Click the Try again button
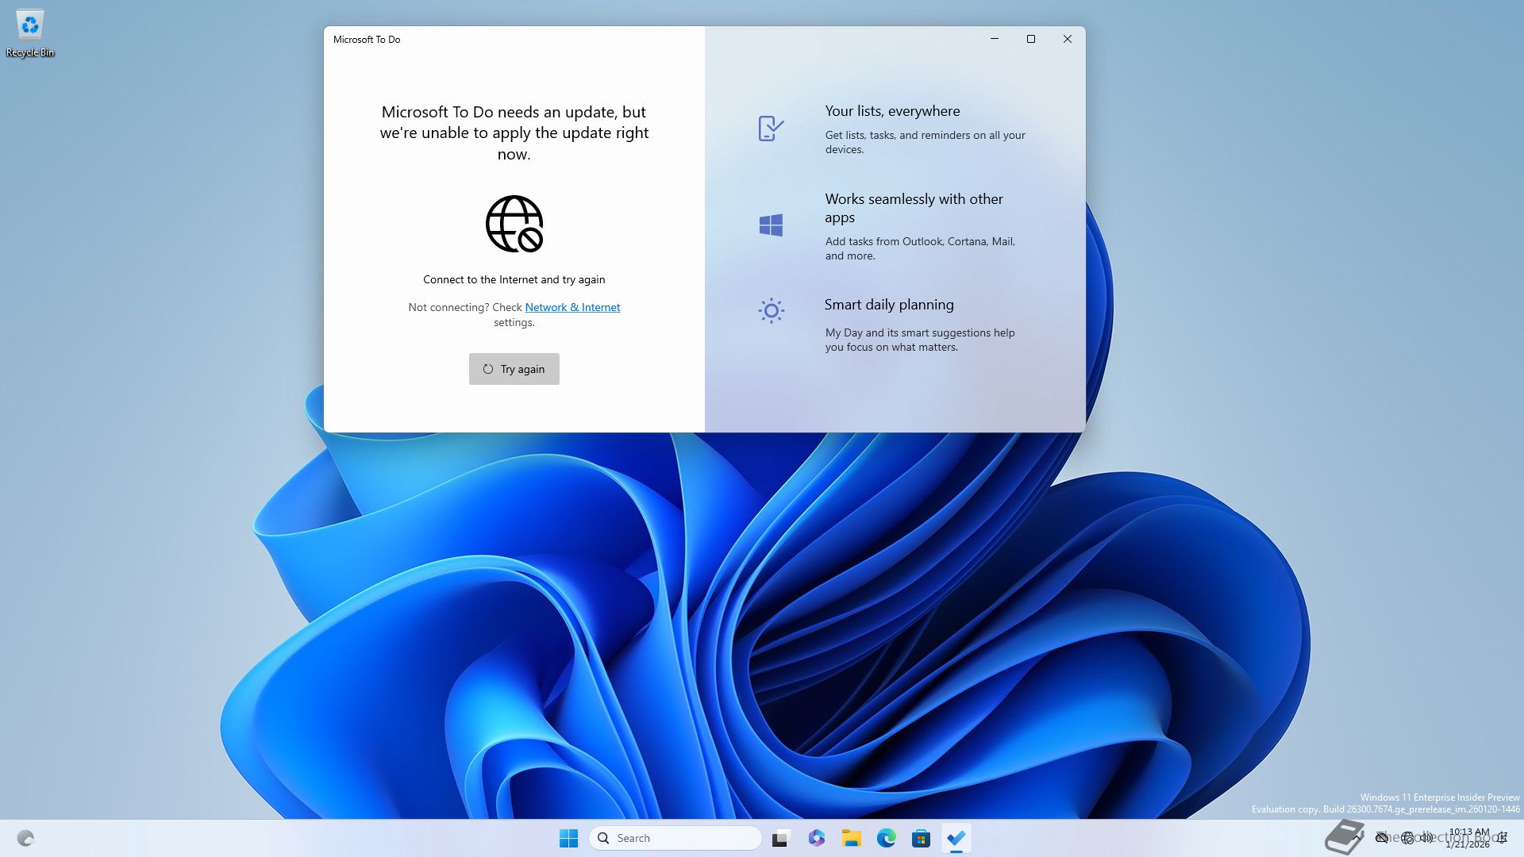Image resolution: width=1524 pixels, height=857 pixels. (514, 369)
